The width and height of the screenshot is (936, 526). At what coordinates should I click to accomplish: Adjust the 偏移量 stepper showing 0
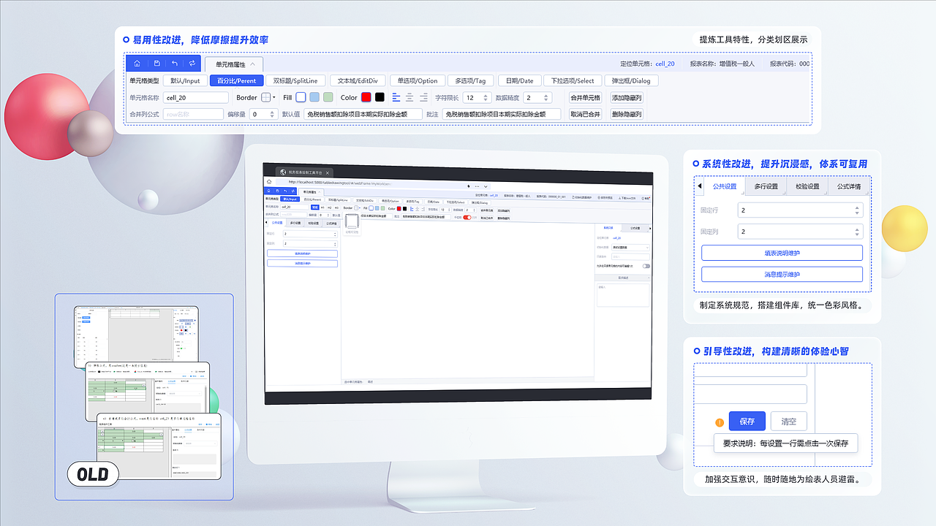(x=263, y=114)
